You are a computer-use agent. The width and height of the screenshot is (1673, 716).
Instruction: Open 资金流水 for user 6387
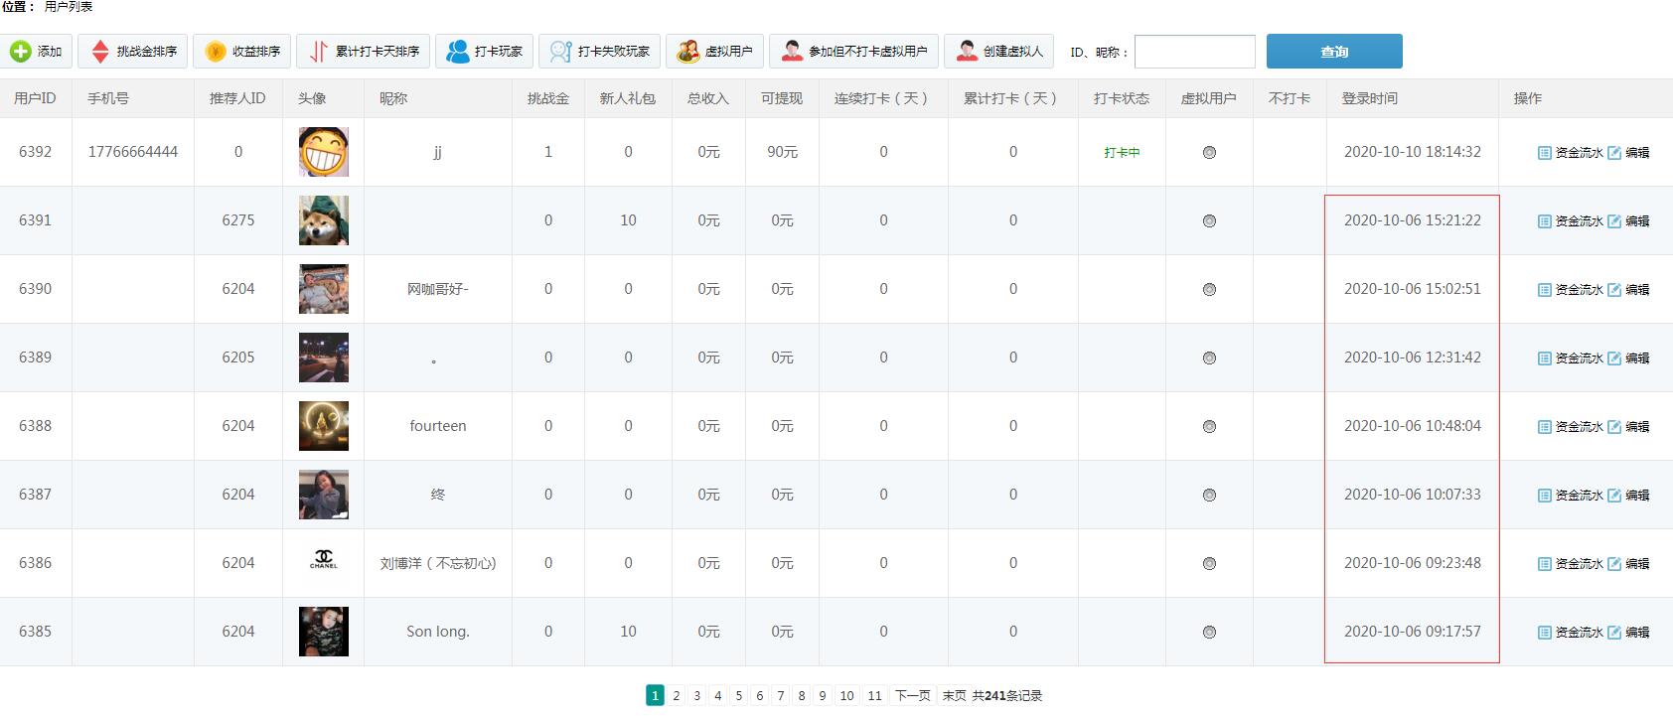[1571, 496]
